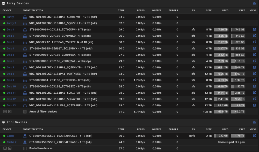The width and height of the screenshot is (259, 152).
Task: Click Disk 11's 35 C temperature value
Action: coord(121,93)
